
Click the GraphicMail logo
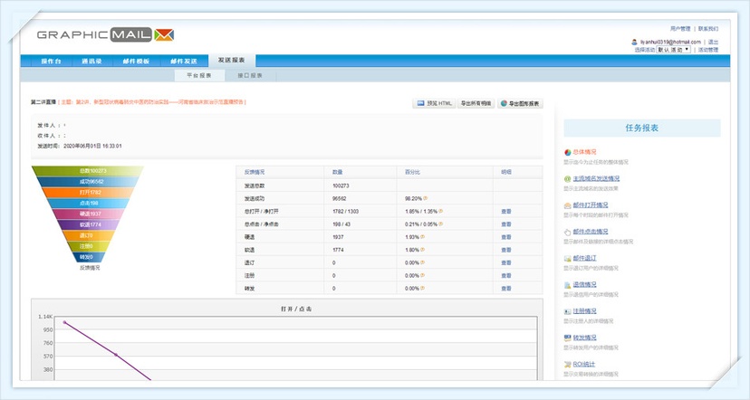click(x=105, y=35)
